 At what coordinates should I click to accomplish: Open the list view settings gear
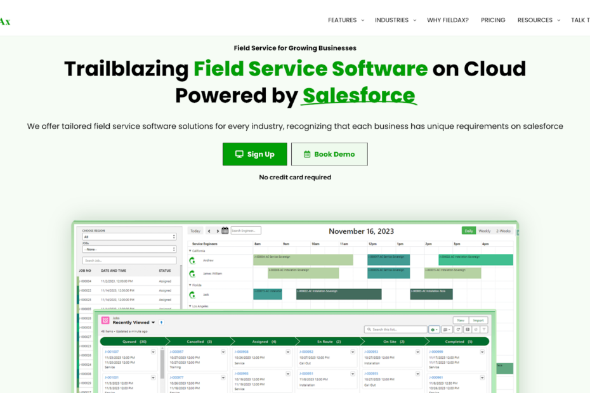tap(434, 330)
